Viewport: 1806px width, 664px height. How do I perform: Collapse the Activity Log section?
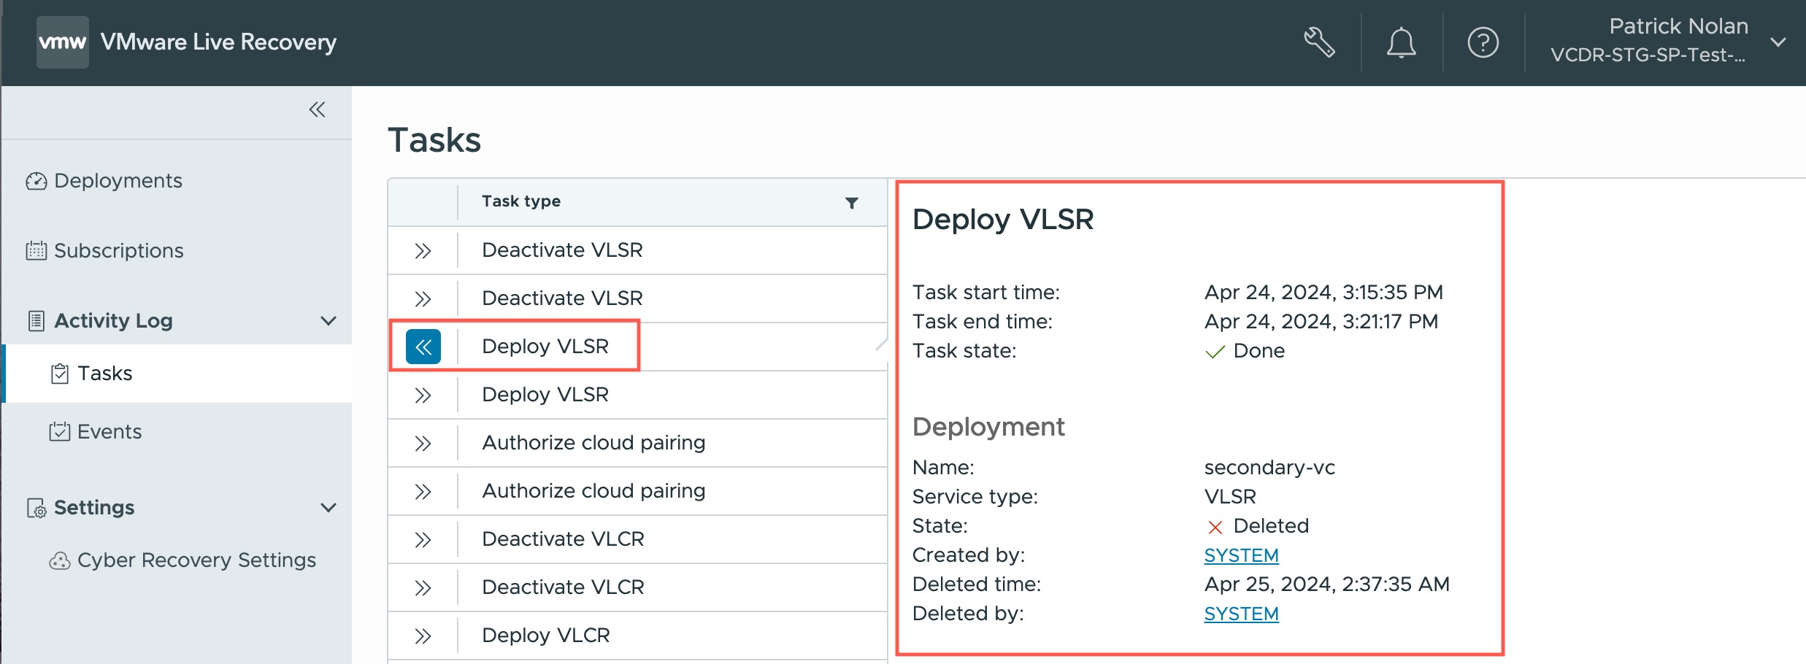click(328, 320)
